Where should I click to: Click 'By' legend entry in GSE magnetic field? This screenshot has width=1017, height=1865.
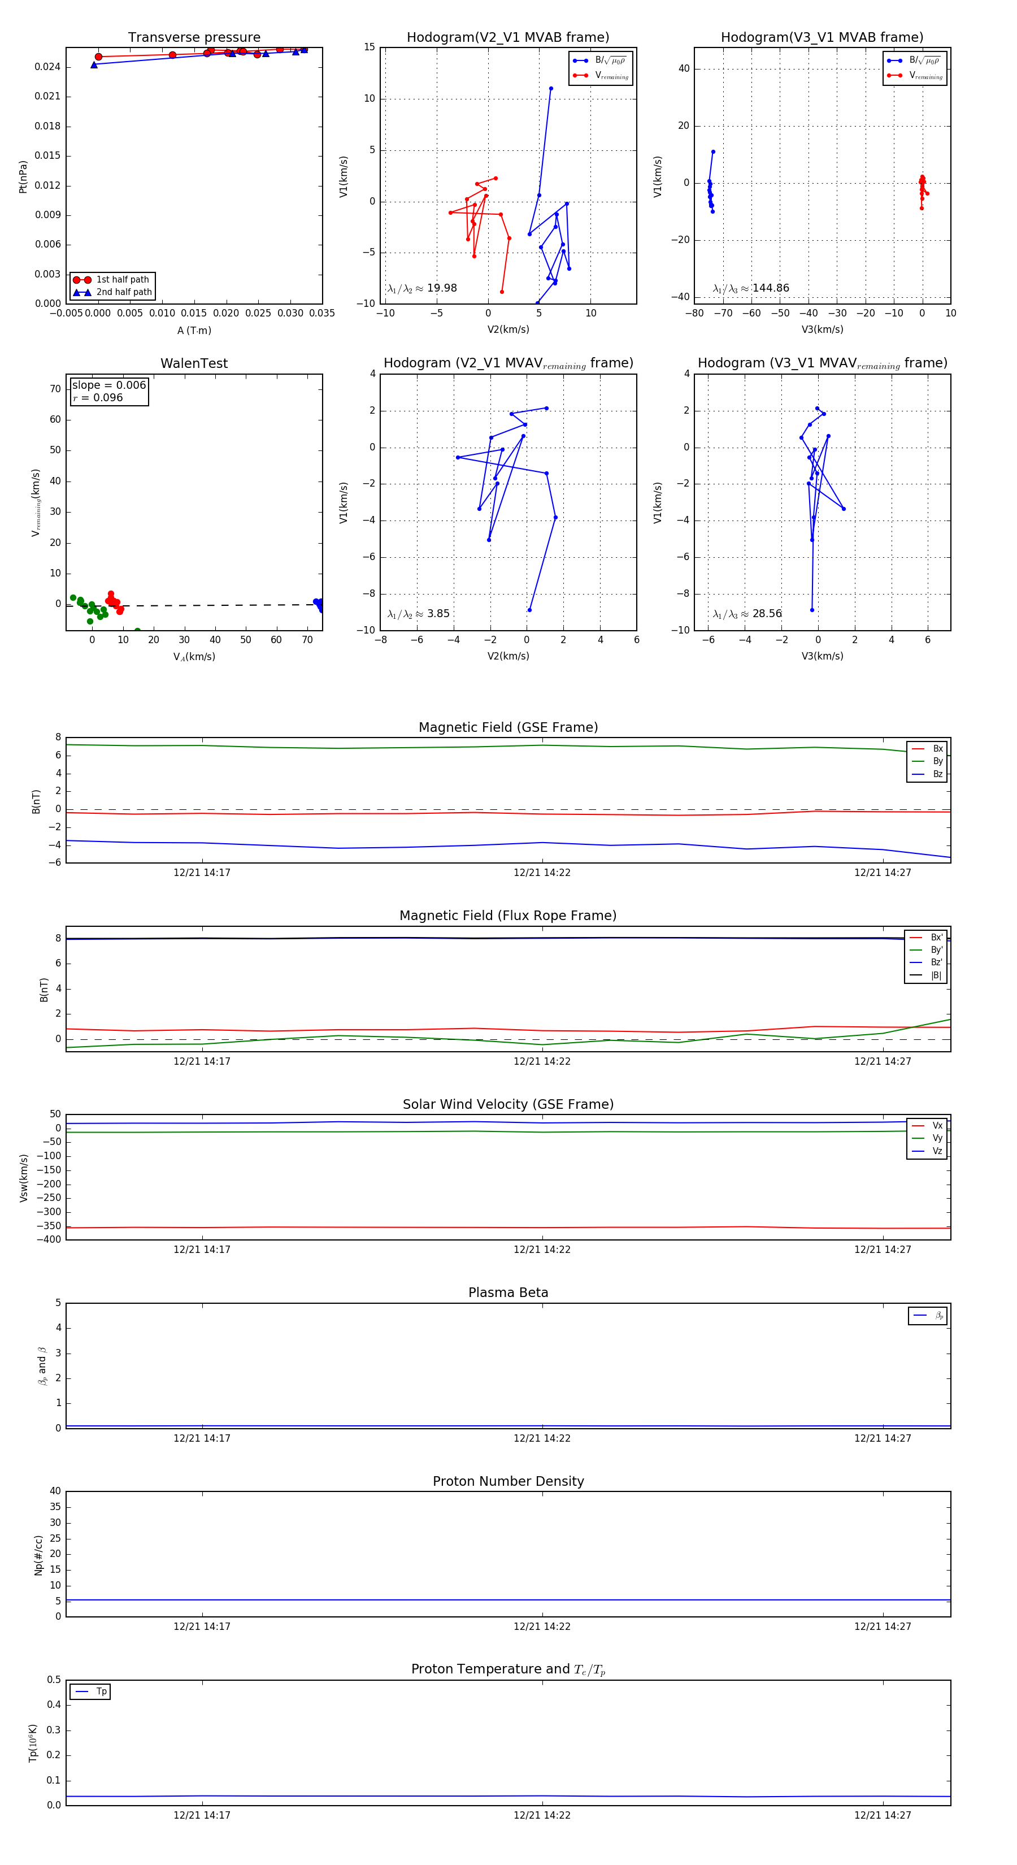coord(927,761)
